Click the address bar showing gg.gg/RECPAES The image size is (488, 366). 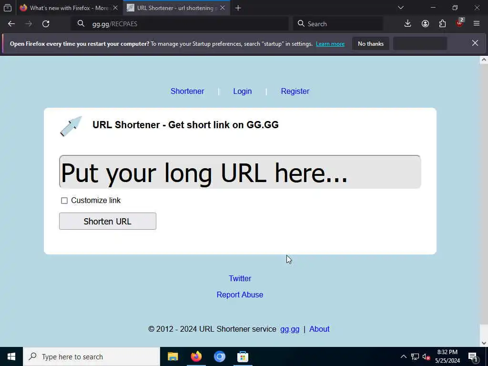[181, 24]
